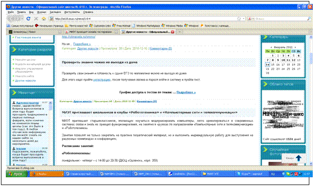Open the 'Гостевая книга' sidebar link
Image resolution: width=320 pixels, height=186 pixels.
tap(28, 37)
